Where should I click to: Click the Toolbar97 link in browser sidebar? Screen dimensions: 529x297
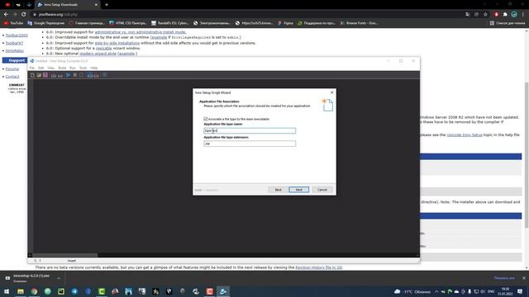tap(14, 43)
